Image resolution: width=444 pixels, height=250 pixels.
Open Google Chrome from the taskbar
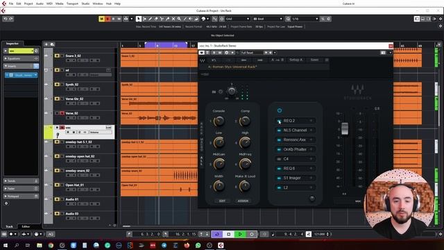(51, 245)
